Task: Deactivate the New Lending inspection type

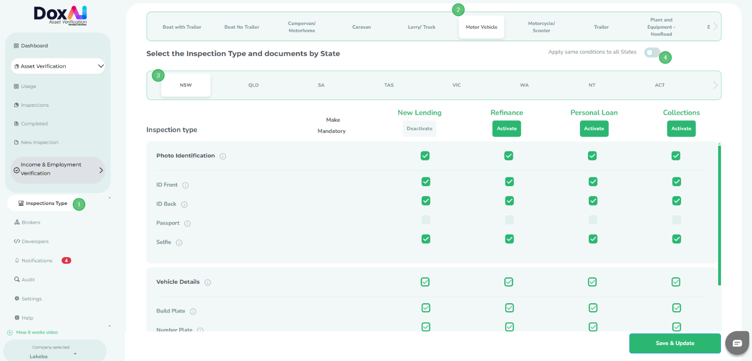Action: pos(419,129)
